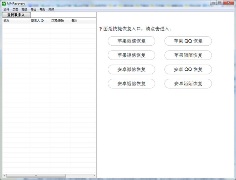Click the 正常/删除 column header
The height and width of the screenshot is (180, 236).
(x=58, y=20)
